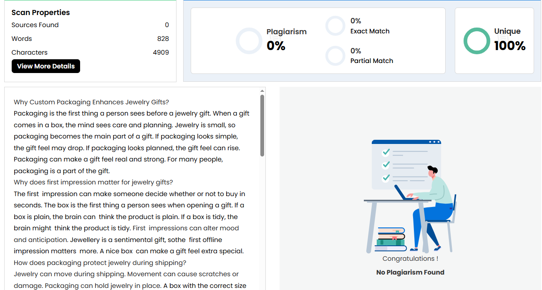Click the 'Unique' label in result card
This screenshot has width=542, height=290.
point(507,31)
